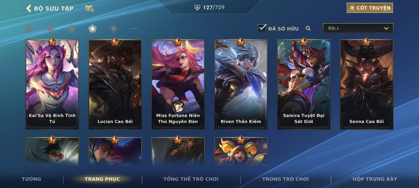
Task: Select the diamond rarity filter icon
Action: coord(113,28)
